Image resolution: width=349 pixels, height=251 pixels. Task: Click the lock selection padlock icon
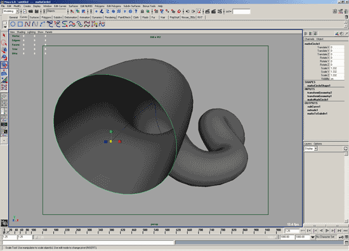pyautogui.click(x=142, y=11)
